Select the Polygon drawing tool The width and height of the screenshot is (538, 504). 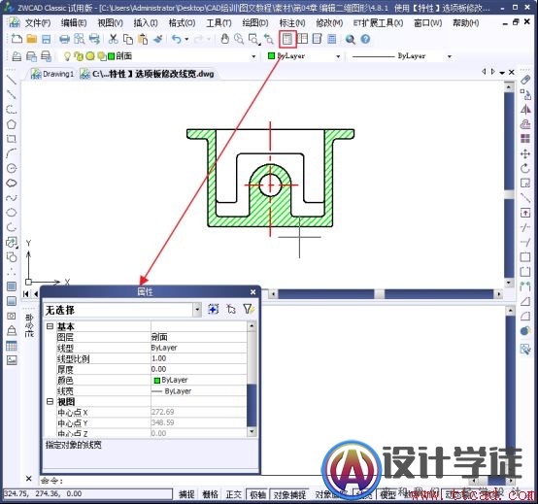click(x=12, y=124)
